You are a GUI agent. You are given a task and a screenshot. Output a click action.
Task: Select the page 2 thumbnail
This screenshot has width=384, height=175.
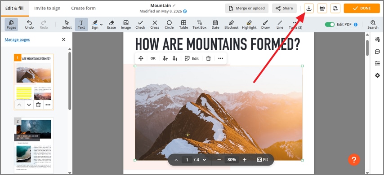[x=34, y=145]
